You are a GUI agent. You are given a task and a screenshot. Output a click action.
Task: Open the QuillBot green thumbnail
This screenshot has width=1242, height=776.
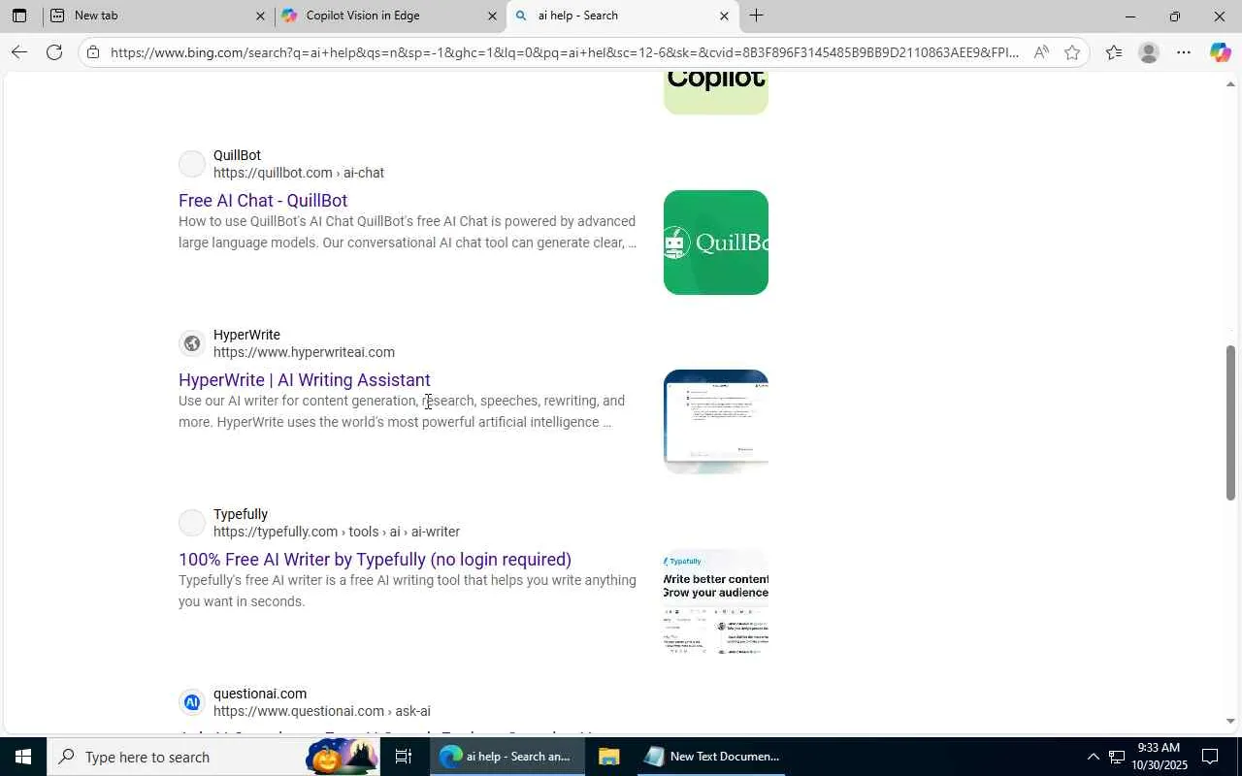(716, 242)
